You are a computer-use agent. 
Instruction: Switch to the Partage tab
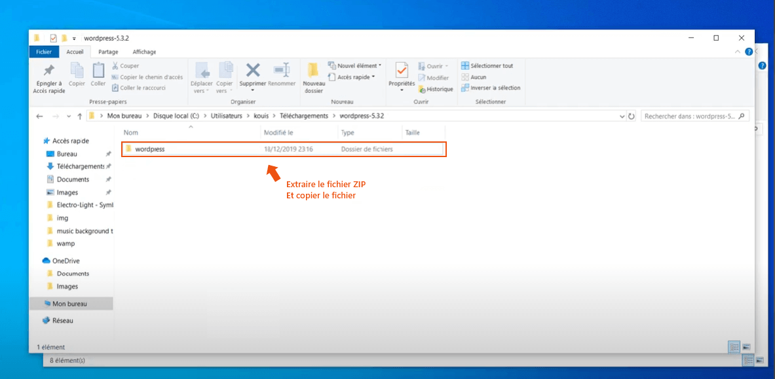pos(108,52)
